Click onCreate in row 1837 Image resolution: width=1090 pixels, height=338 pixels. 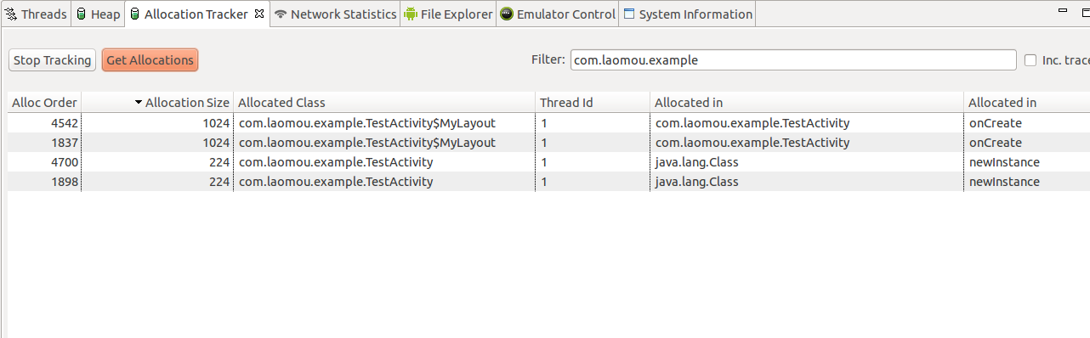pyautogui.click(x=996, y=143)
